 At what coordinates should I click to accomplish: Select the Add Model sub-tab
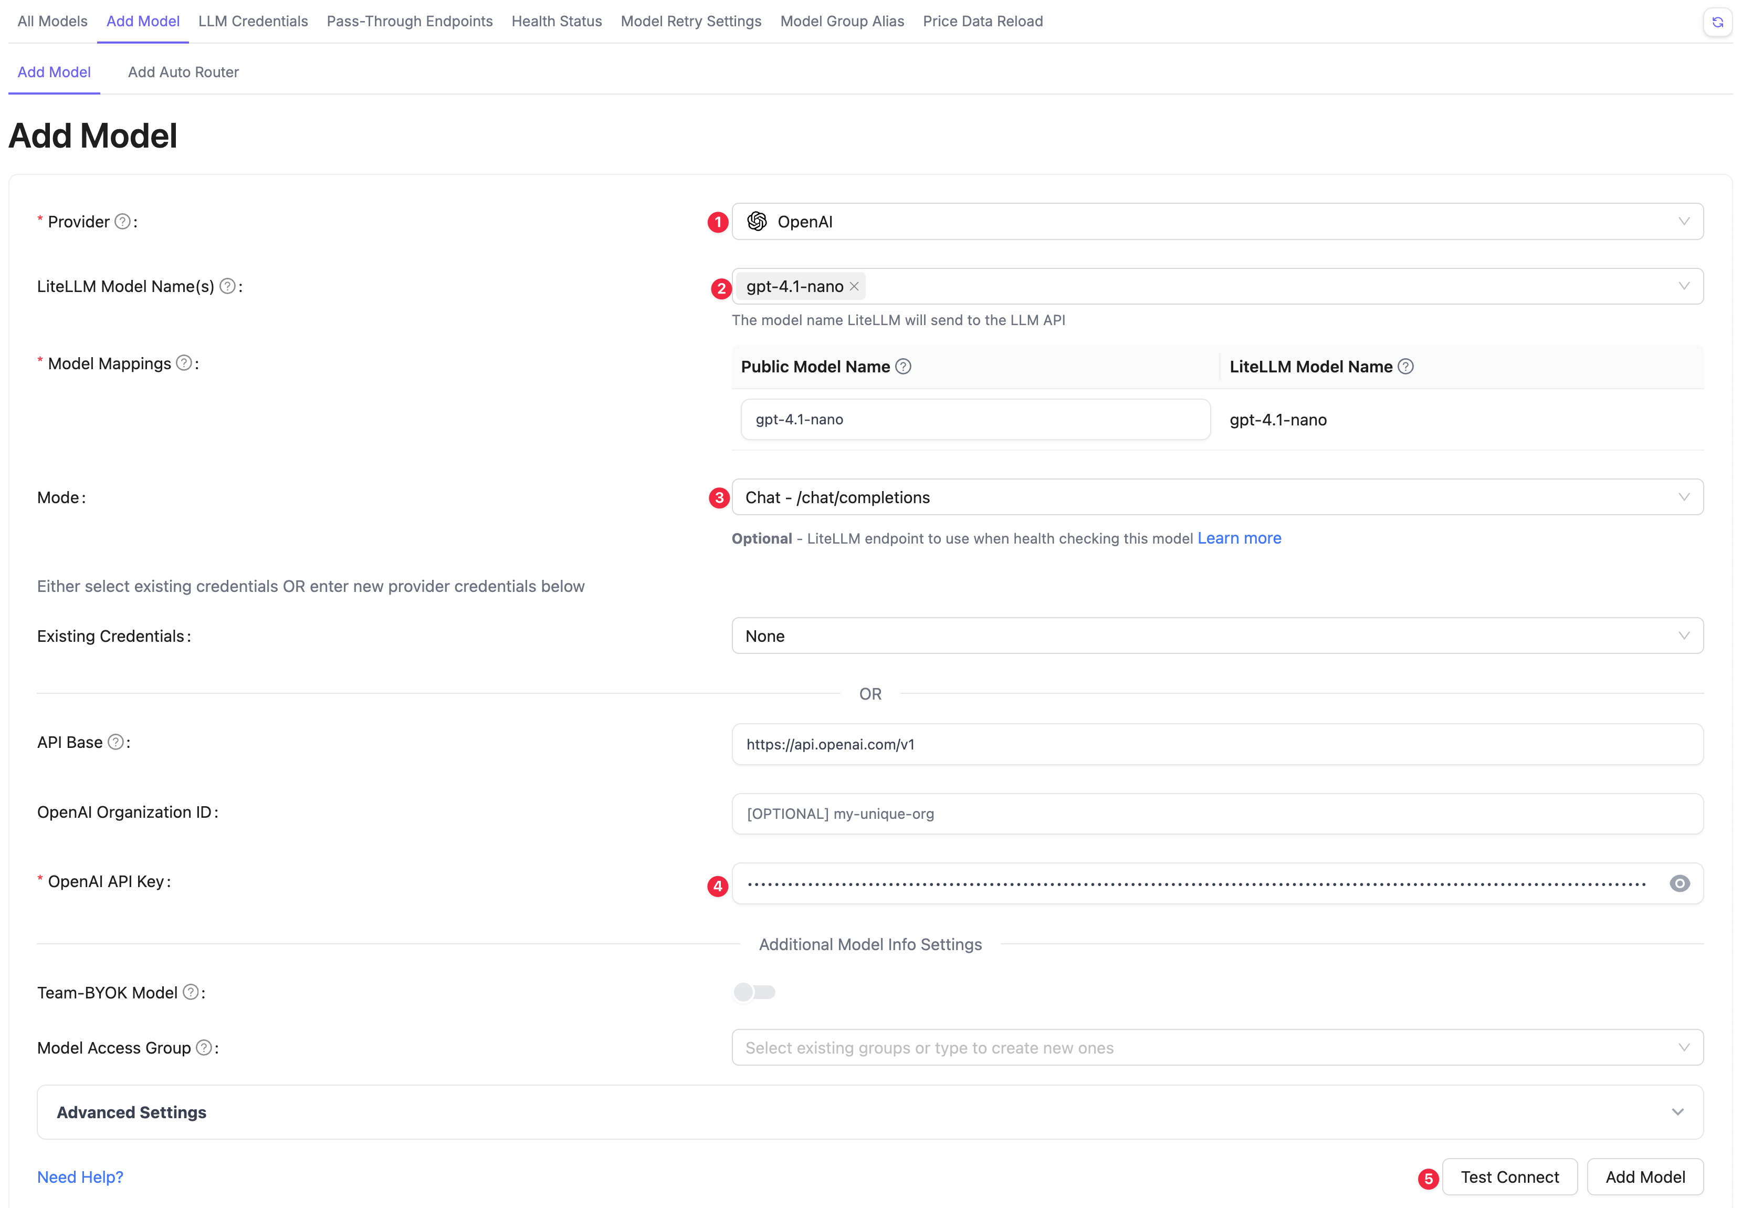(54, 72)
